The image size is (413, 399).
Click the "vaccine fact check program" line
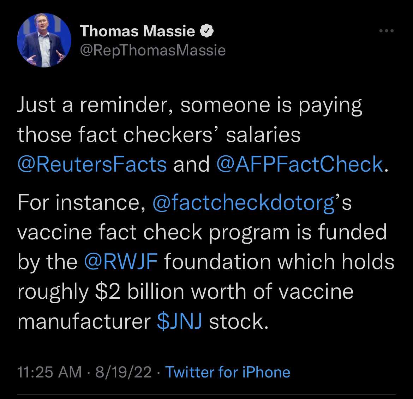tap(202, 233)
